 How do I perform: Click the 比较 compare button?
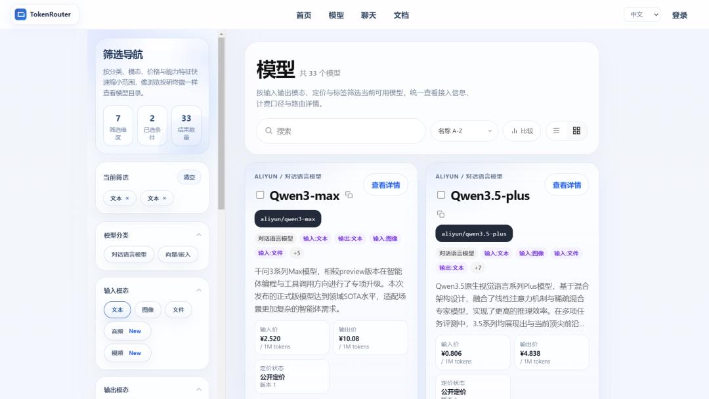[x=522, y=131]
